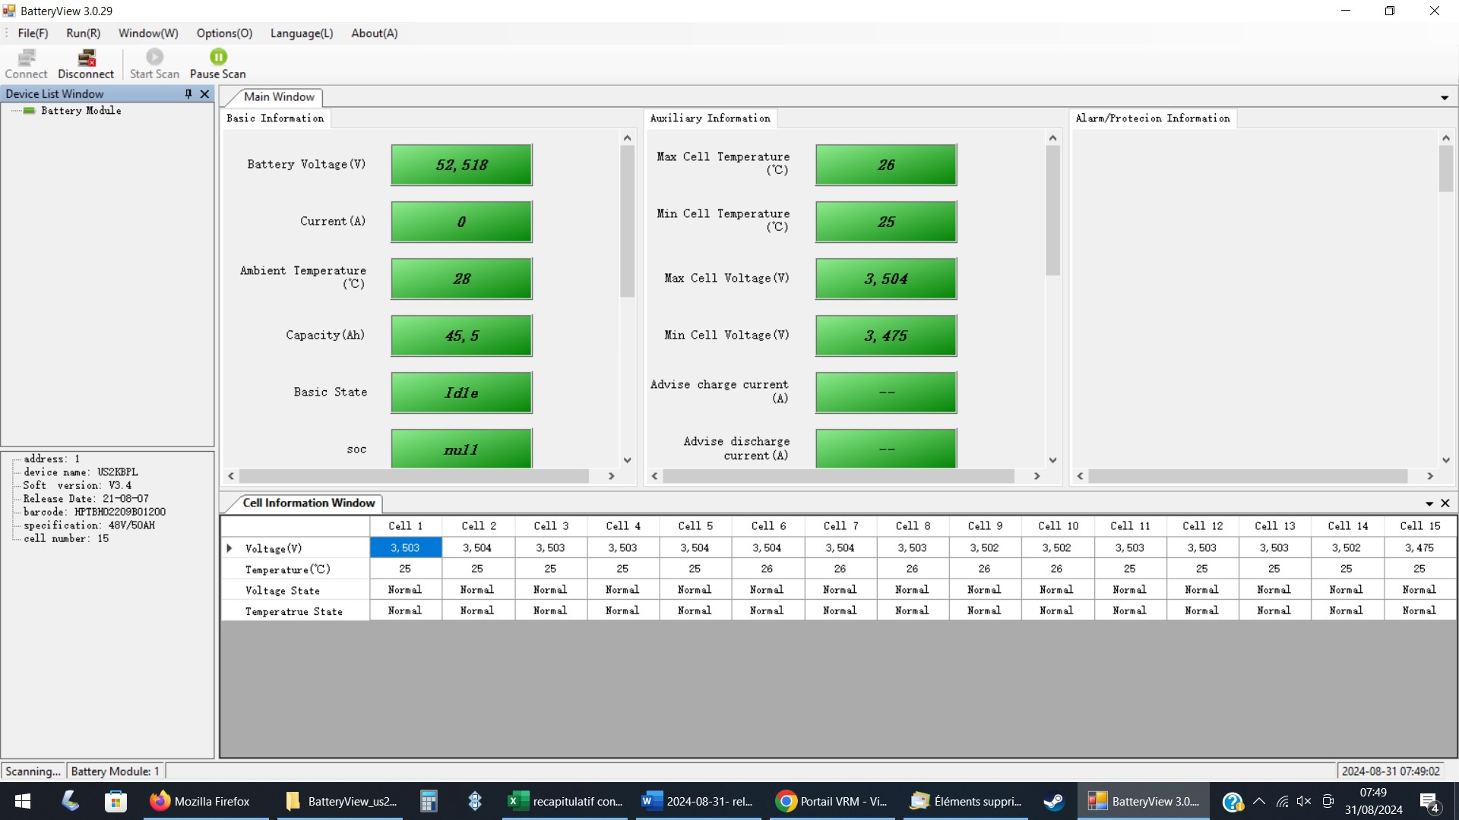1459x820 pixels.
Task: Select the Battery Module tree item
Action: 81,111
